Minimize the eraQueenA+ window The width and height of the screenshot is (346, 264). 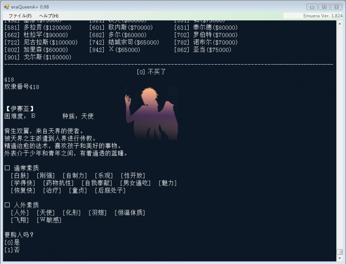tap(312, 7)
